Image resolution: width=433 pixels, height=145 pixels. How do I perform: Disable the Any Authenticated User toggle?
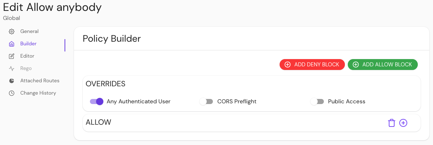pos(97,101)
